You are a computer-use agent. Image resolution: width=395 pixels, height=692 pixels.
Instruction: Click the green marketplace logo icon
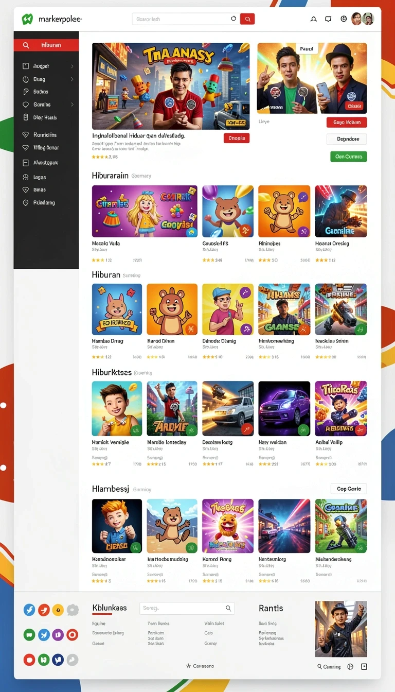27,19
